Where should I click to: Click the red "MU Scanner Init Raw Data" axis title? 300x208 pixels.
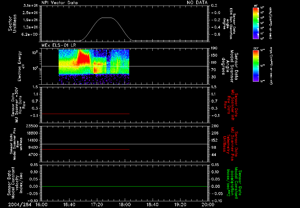pos(231,105)
